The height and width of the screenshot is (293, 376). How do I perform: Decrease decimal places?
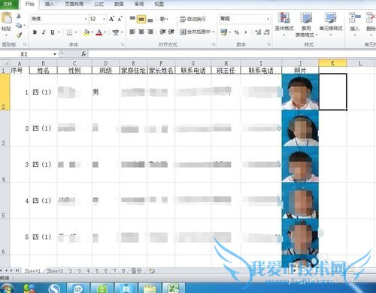pyautogui.click(x=267, y=32)
